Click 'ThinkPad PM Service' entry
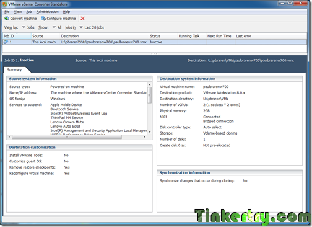This screenshot has height=227, width=312. coord(67,118)
